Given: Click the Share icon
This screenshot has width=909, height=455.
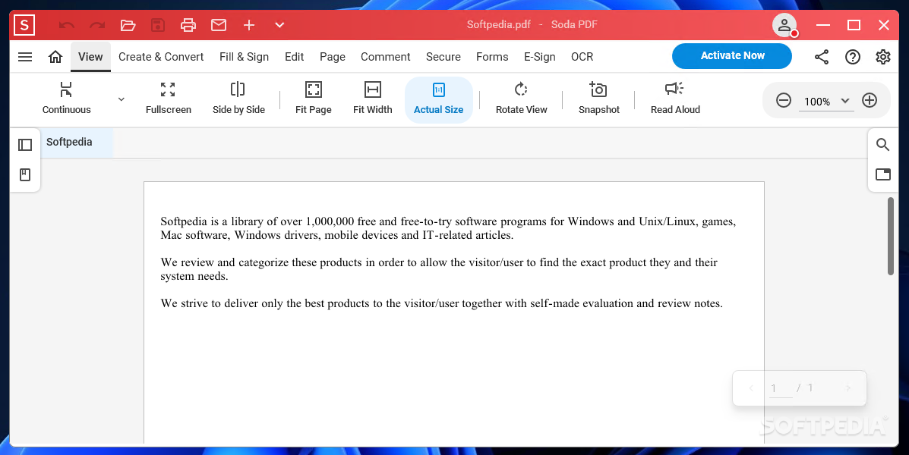Looking at the screenshot, I should coord(822,57).
